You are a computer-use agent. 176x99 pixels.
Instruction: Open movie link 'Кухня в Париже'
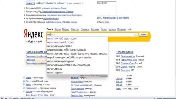77,82
